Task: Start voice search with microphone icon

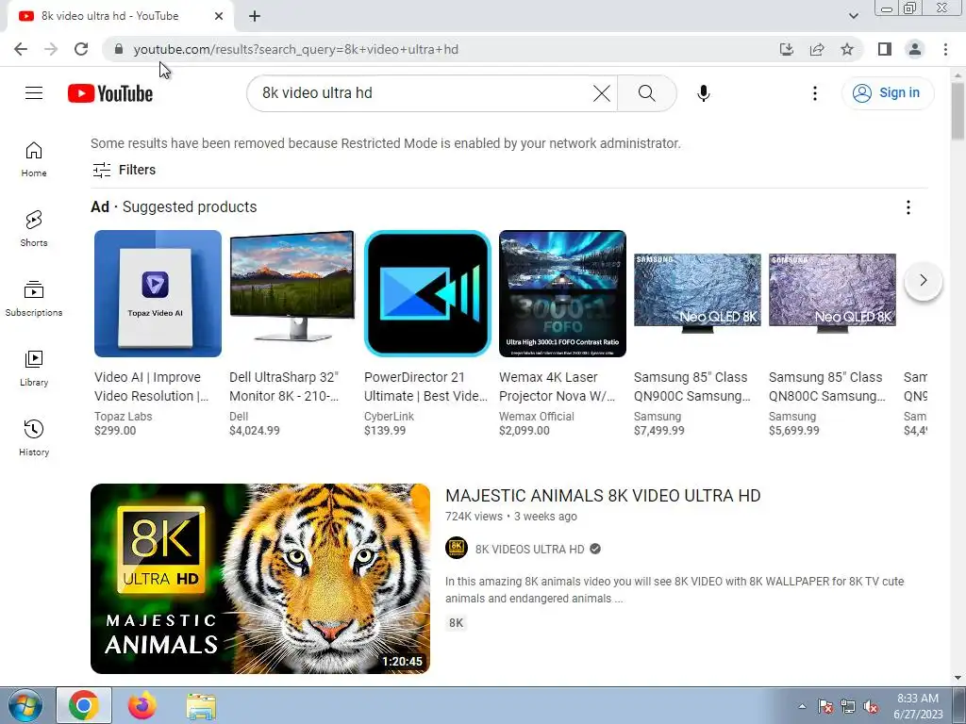Action: coord(703,93)
